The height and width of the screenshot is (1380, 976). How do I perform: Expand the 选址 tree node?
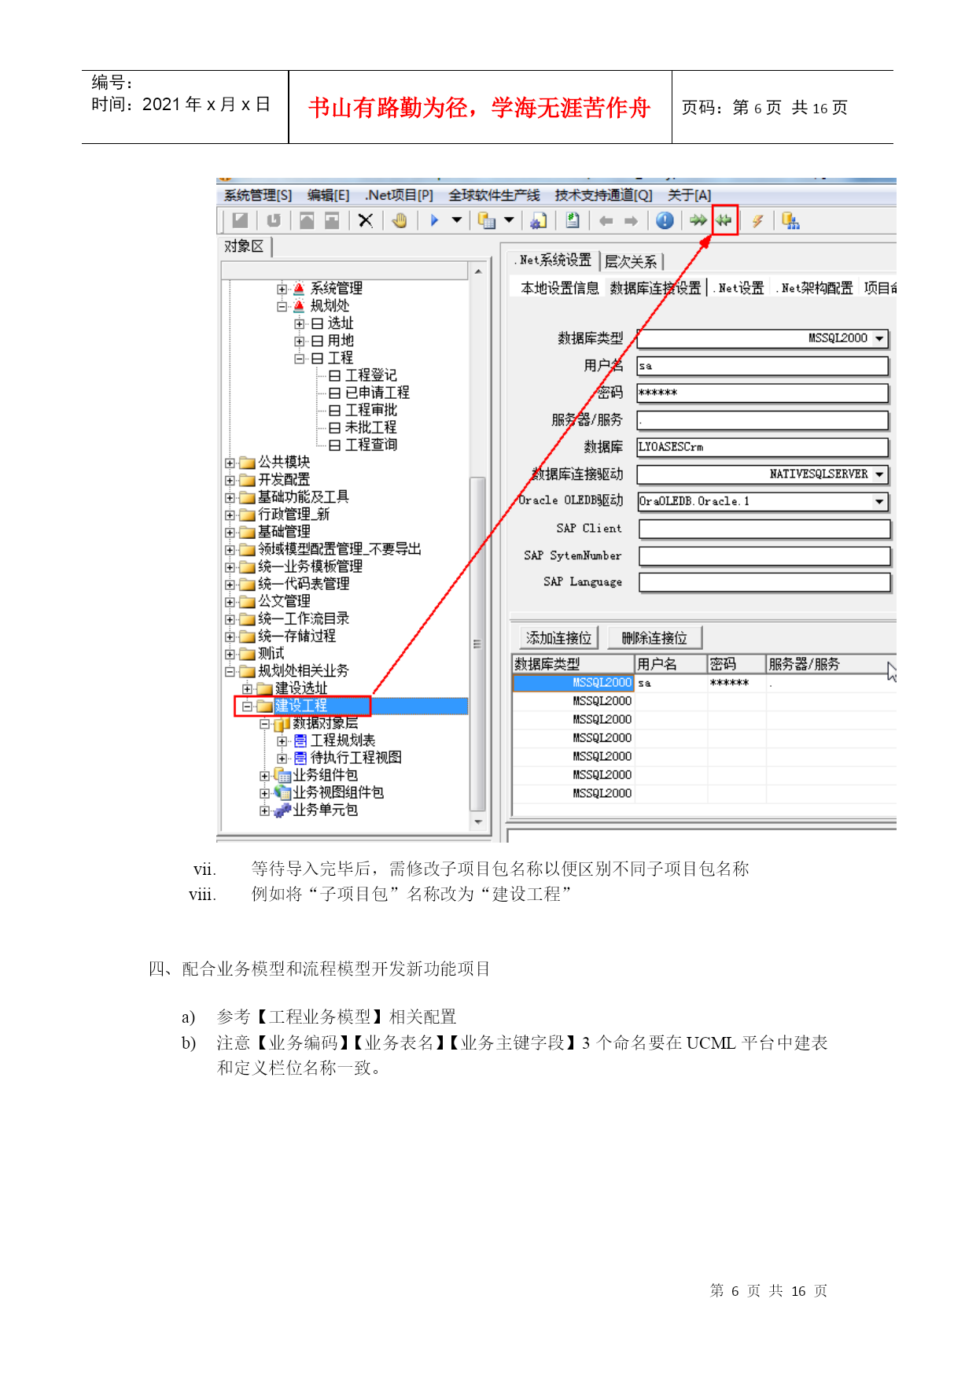299,324
